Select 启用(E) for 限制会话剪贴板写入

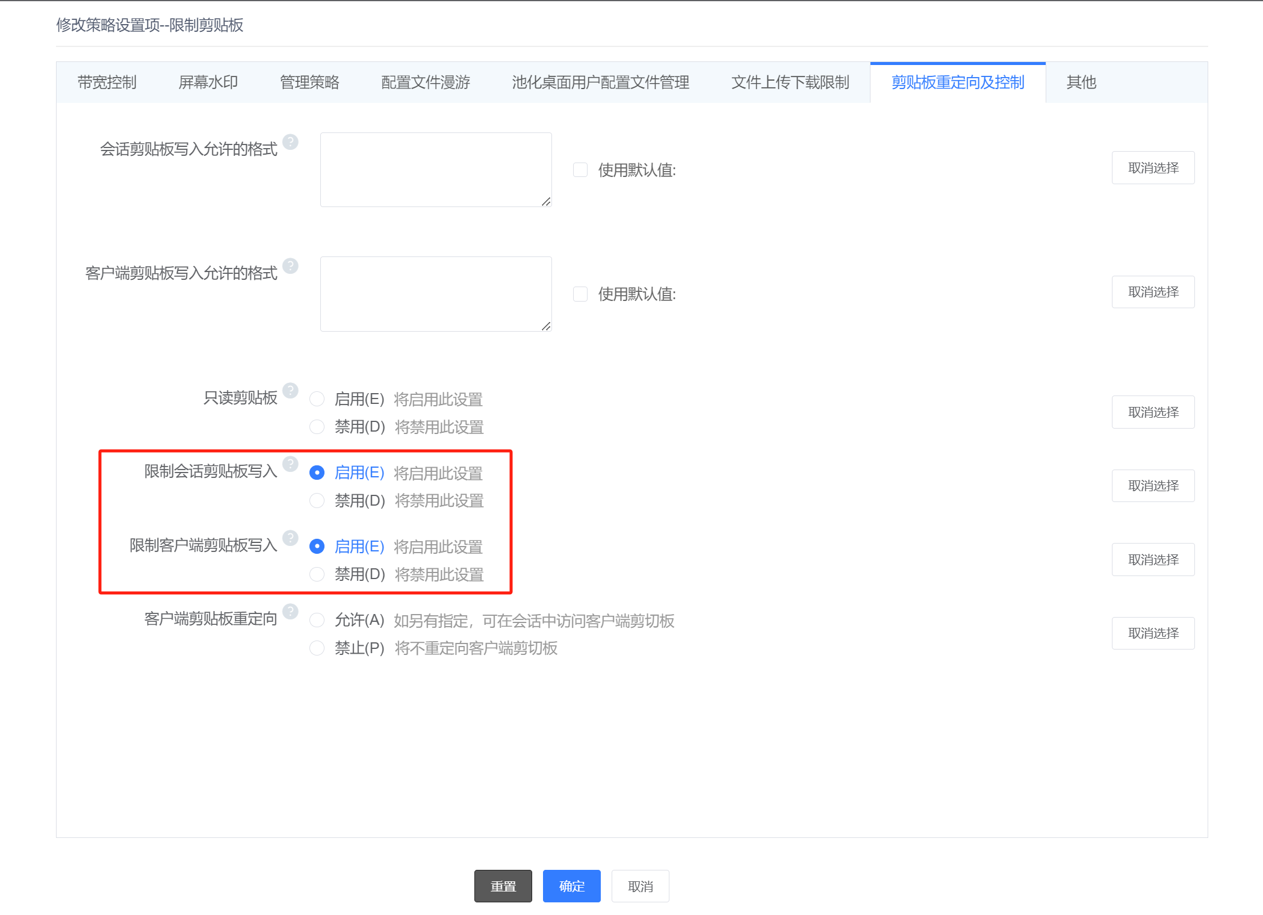pos(317,473)
